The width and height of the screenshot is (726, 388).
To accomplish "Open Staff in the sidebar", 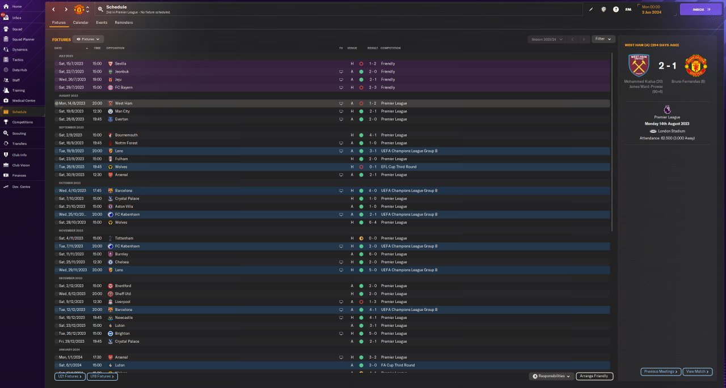I will [x=16, y=80].
